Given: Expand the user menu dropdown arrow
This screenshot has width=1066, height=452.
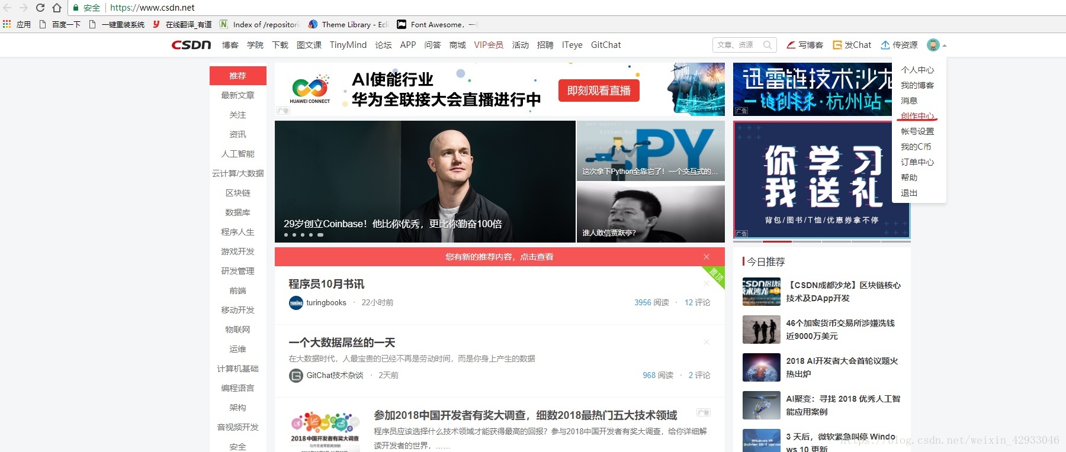Looking at the screenshot, I should (x=945, y=46).
